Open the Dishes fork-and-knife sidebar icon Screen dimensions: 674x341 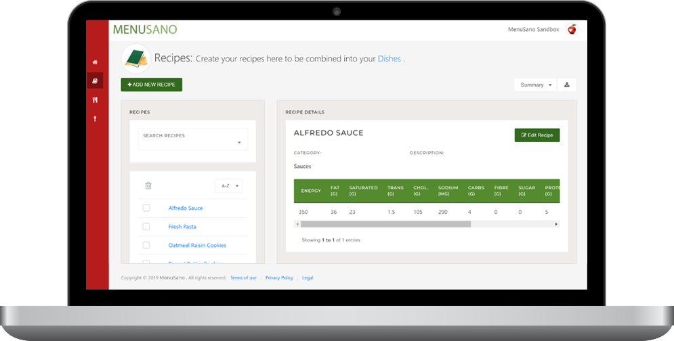point(95,99)
